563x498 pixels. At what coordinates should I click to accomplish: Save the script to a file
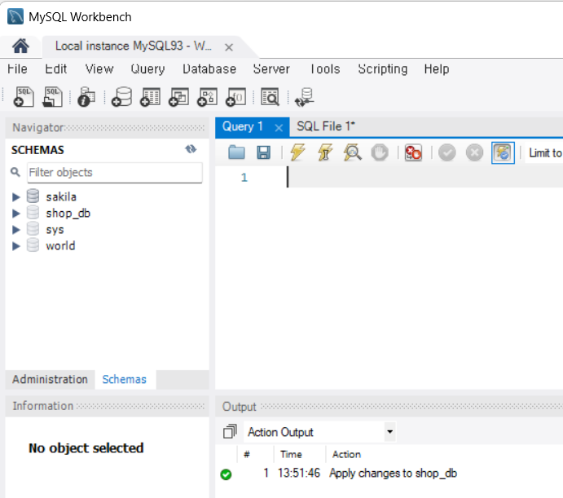coord(263,152)
